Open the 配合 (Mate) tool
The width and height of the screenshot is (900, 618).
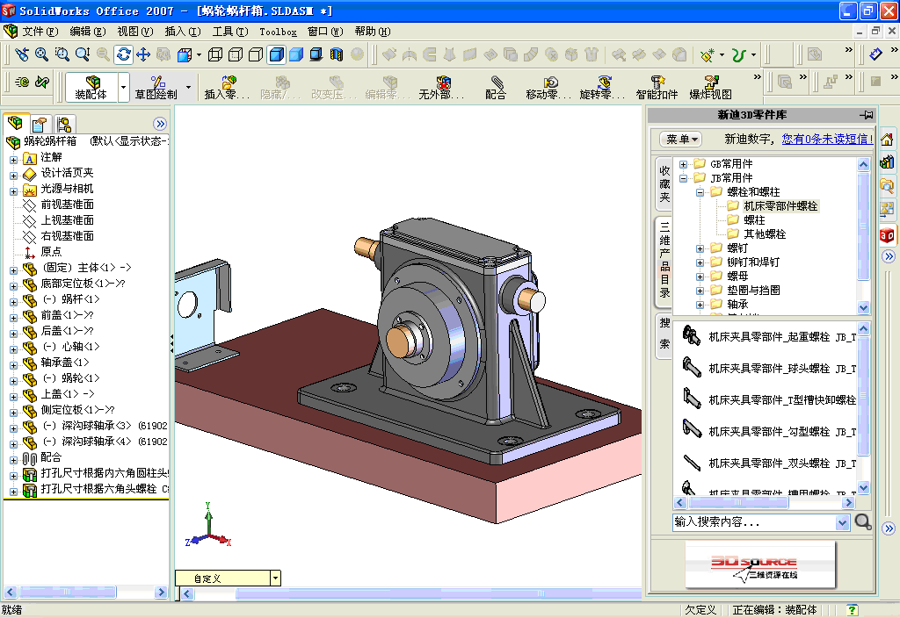click(x=494, y=87)
